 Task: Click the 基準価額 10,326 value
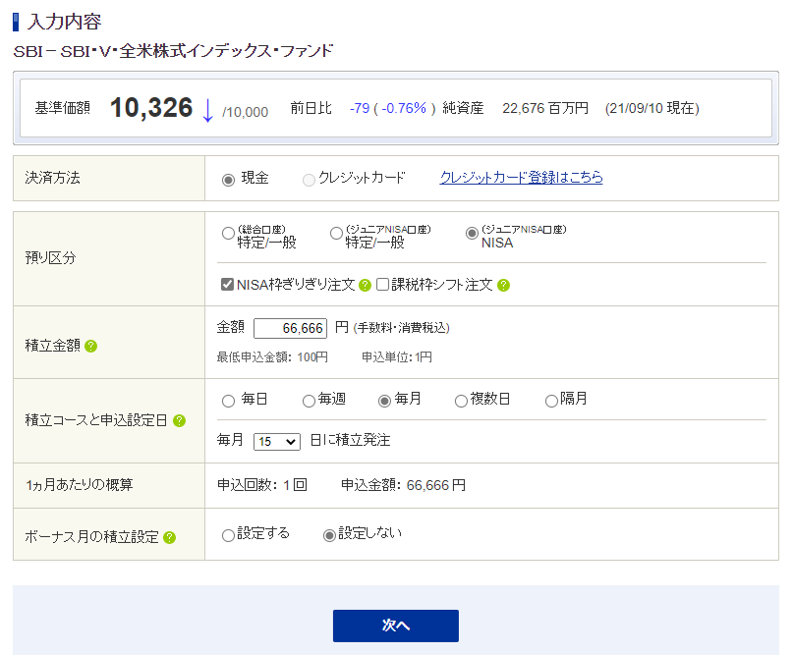coord(151,108)
